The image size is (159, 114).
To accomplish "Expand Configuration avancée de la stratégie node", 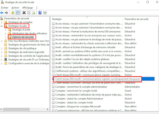I will [2, 64].
